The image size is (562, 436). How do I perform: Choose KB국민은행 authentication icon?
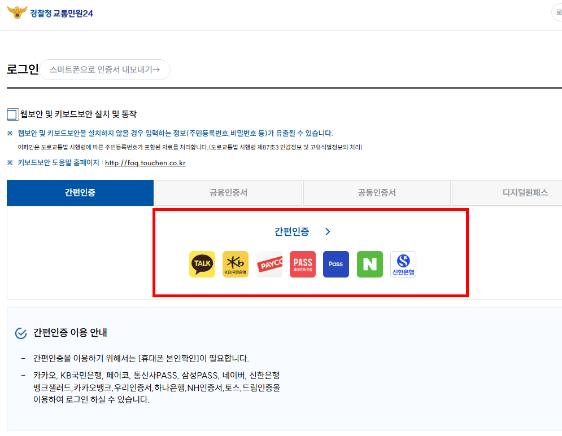[x=236, y=264]
